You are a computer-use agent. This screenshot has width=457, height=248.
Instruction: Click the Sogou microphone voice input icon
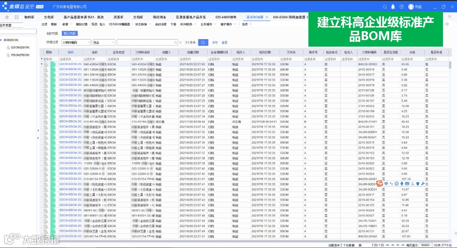402,184
